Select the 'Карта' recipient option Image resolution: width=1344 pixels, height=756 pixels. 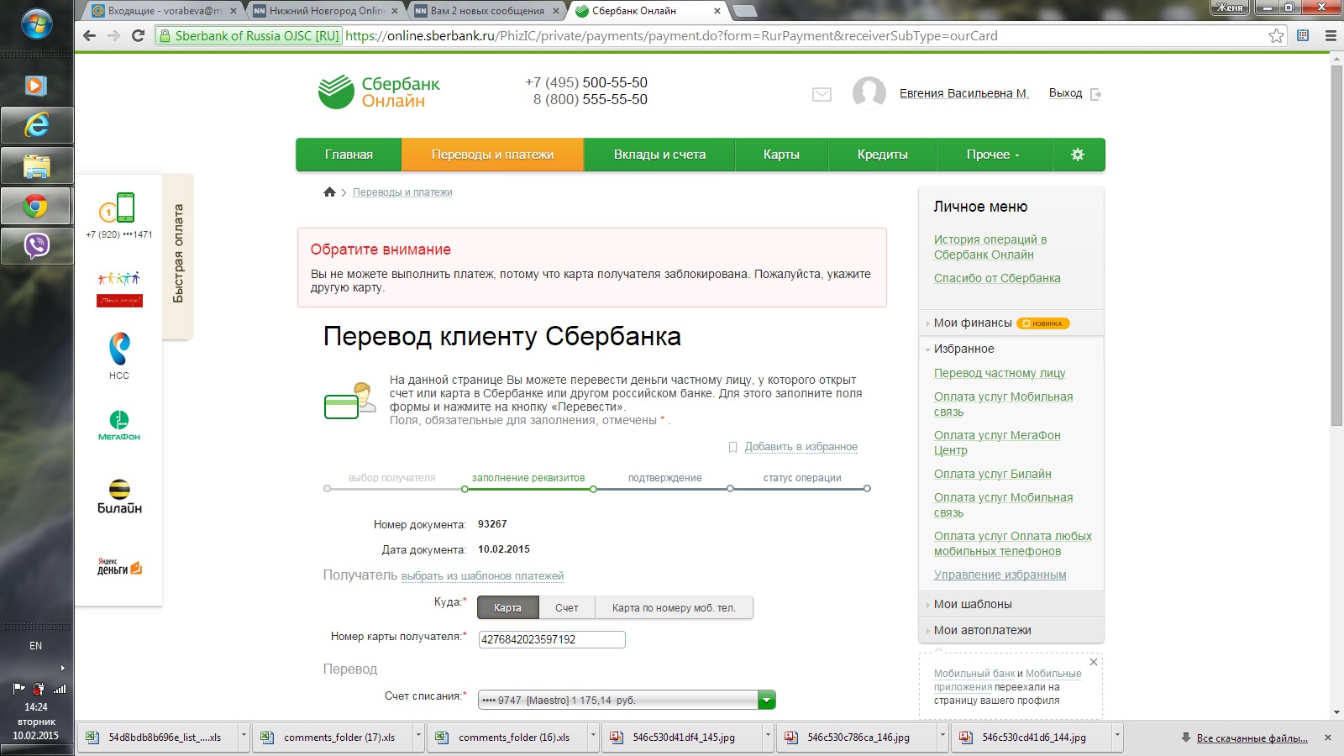[x=507, y=607]
